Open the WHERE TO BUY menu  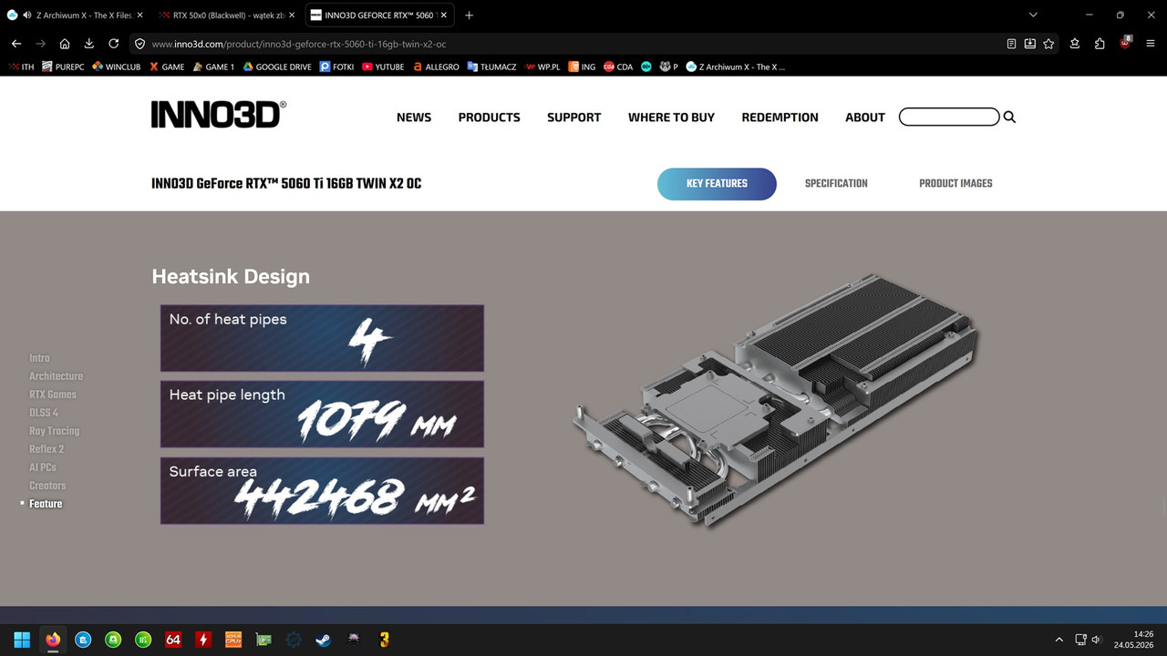click(x=671, y=117)
